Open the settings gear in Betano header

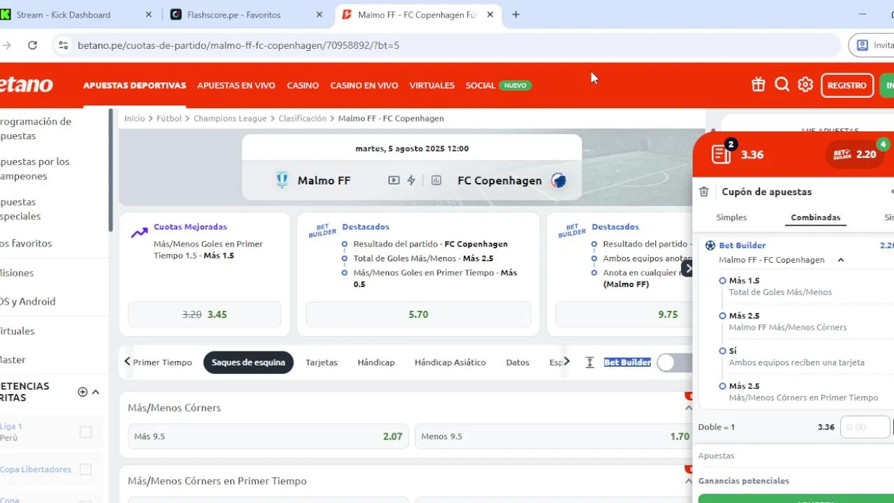pos(805,85)
